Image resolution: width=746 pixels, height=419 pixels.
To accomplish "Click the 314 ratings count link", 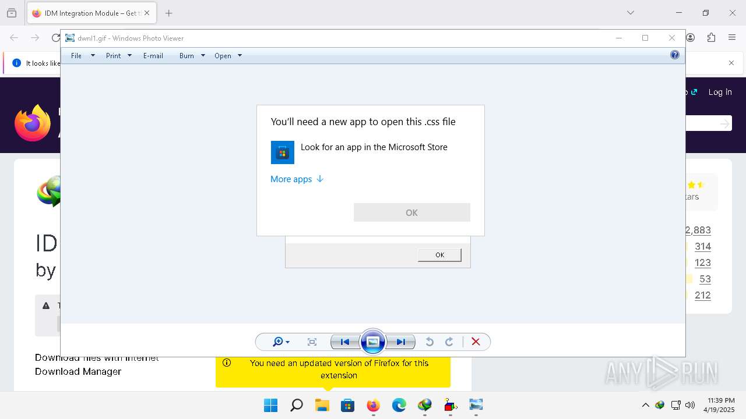I will (x=703, y=246).
